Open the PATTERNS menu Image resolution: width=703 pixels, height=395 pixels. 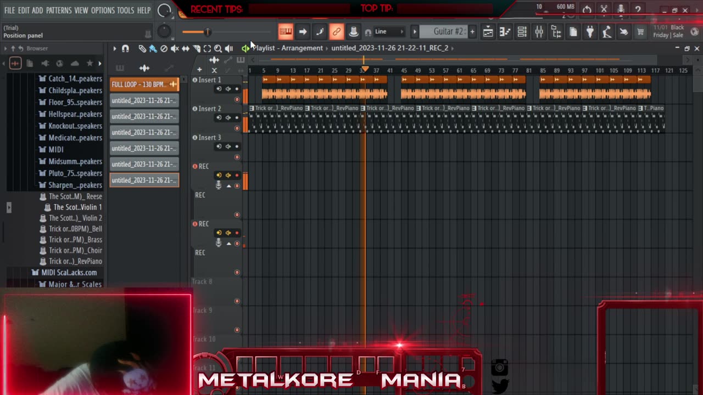59,10
